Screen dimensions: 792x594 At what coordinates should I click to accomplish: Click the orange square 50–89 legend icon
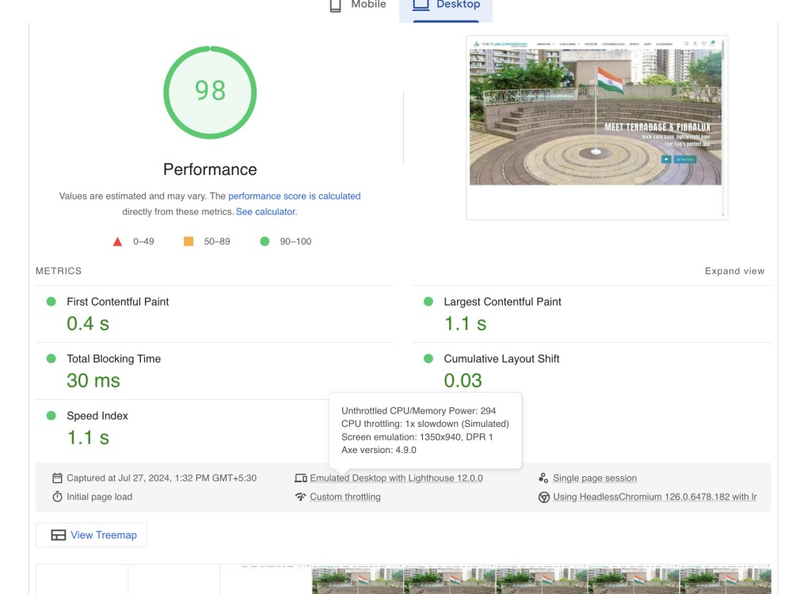(188, 242)
